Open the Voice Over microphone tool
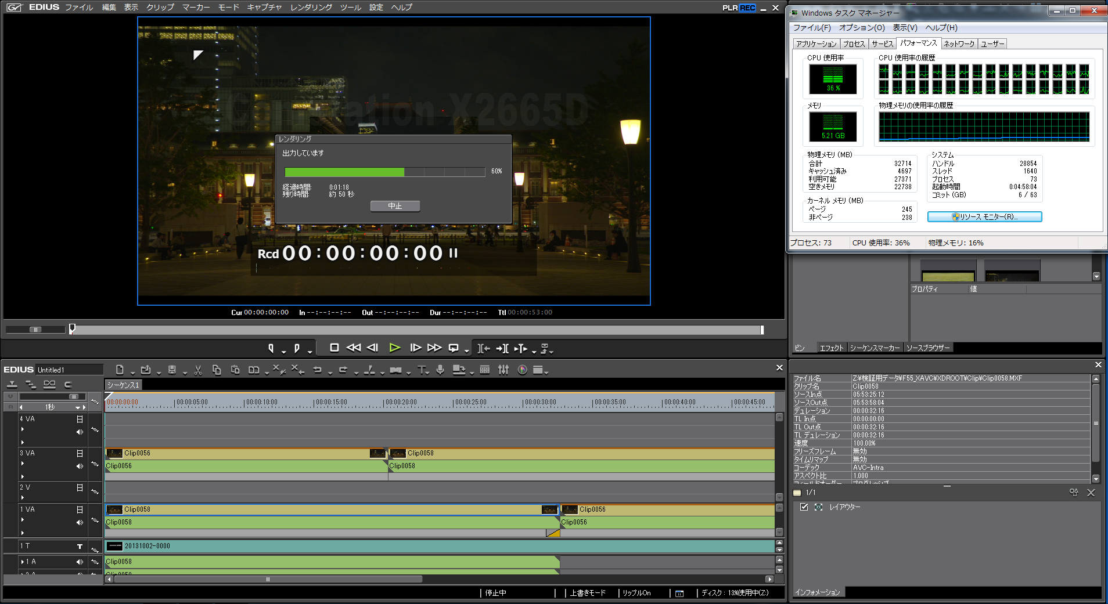The height and width of the screenshot is (604, 1108). click(440, 370)
